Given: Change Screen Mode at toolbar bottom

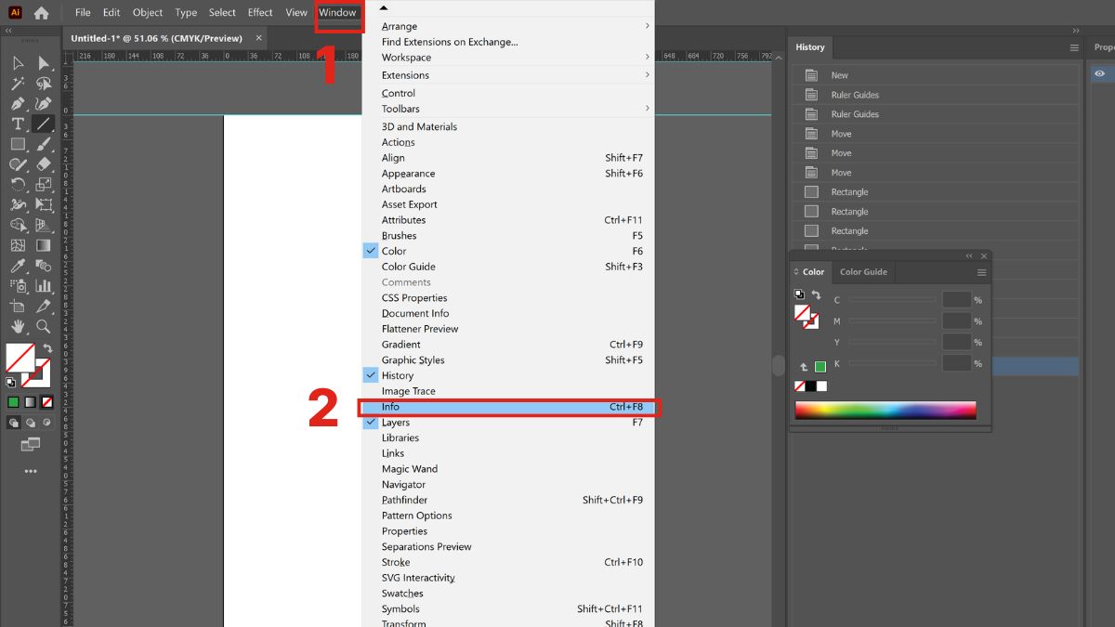Looking at the screenshot, I should tap(31, 445).
